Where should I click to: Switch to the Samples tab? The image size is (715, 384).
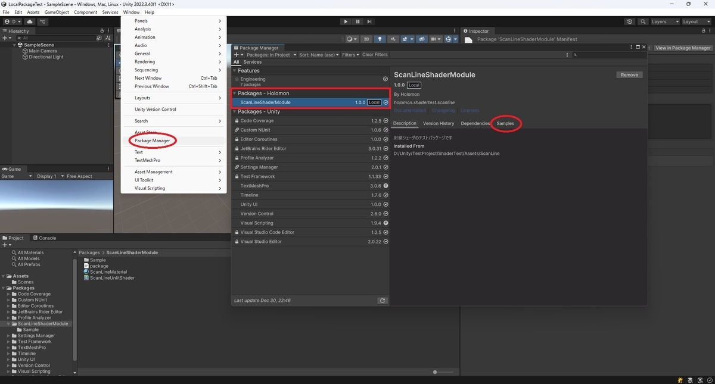pos(505,123)
